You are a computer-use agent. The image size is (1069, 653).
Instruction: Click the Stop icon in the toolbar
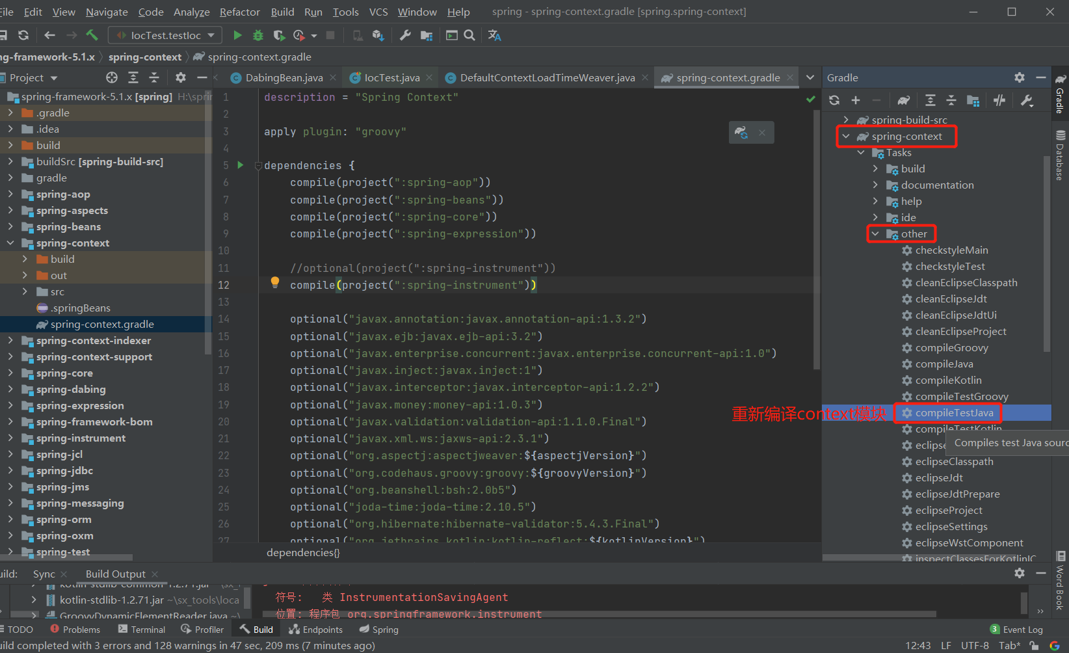click(x=330, y=35)
